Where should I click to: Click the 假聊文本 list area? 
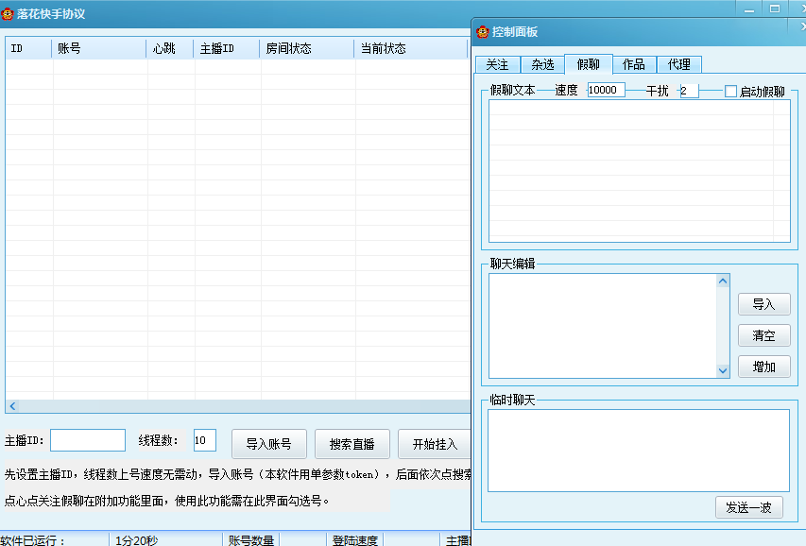(x=639, y=171)
